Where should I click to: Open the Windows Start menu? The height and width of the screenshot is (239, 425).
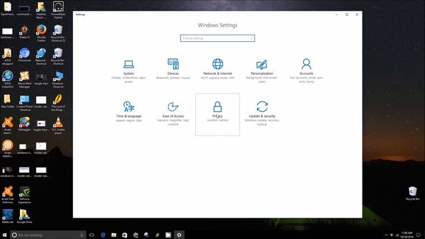[x=5, y=235]
